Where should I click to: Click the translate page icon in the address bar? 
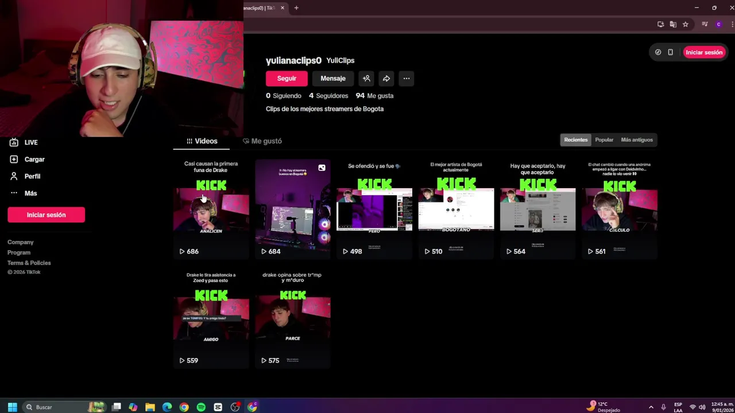click(673, 24)
